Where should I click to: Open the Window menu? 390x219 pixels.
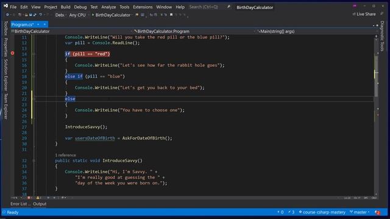pos(164,7)
